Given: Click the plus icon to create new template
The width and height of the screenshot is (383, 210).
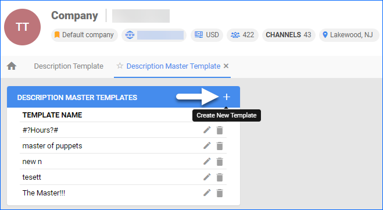Looking at the screenshot, I should pyautogui.click(x=227, y=97).
